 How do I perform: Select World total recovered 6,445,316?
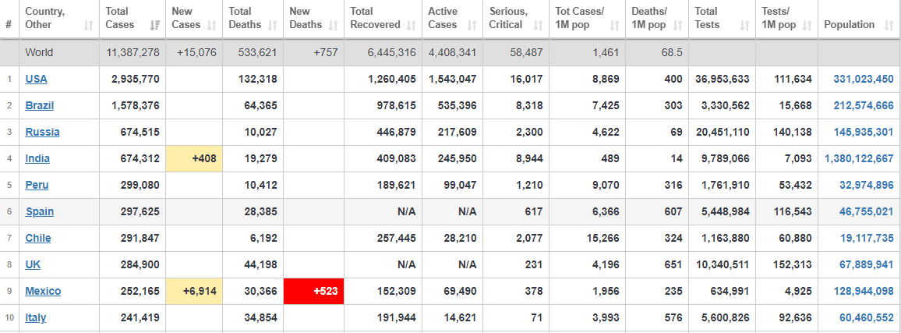click(391, 52)
